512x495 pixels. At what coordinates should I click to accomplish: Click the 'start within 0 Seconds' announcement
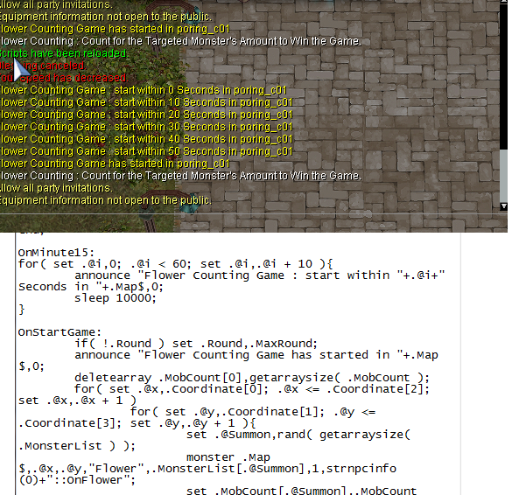tap(144, 90)
